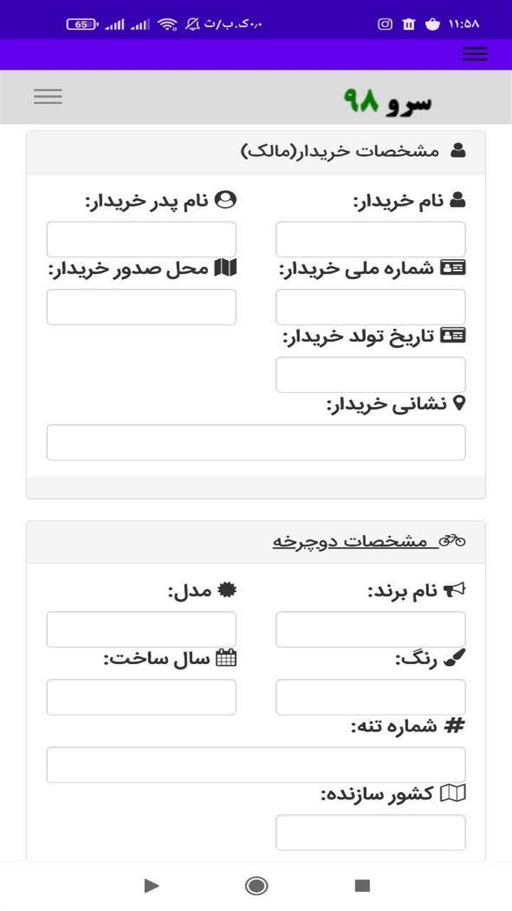The height and width of the screenshot is (911, 512).
Task: Focus the نشانی خریدار address field
Action: coord(256,443)
